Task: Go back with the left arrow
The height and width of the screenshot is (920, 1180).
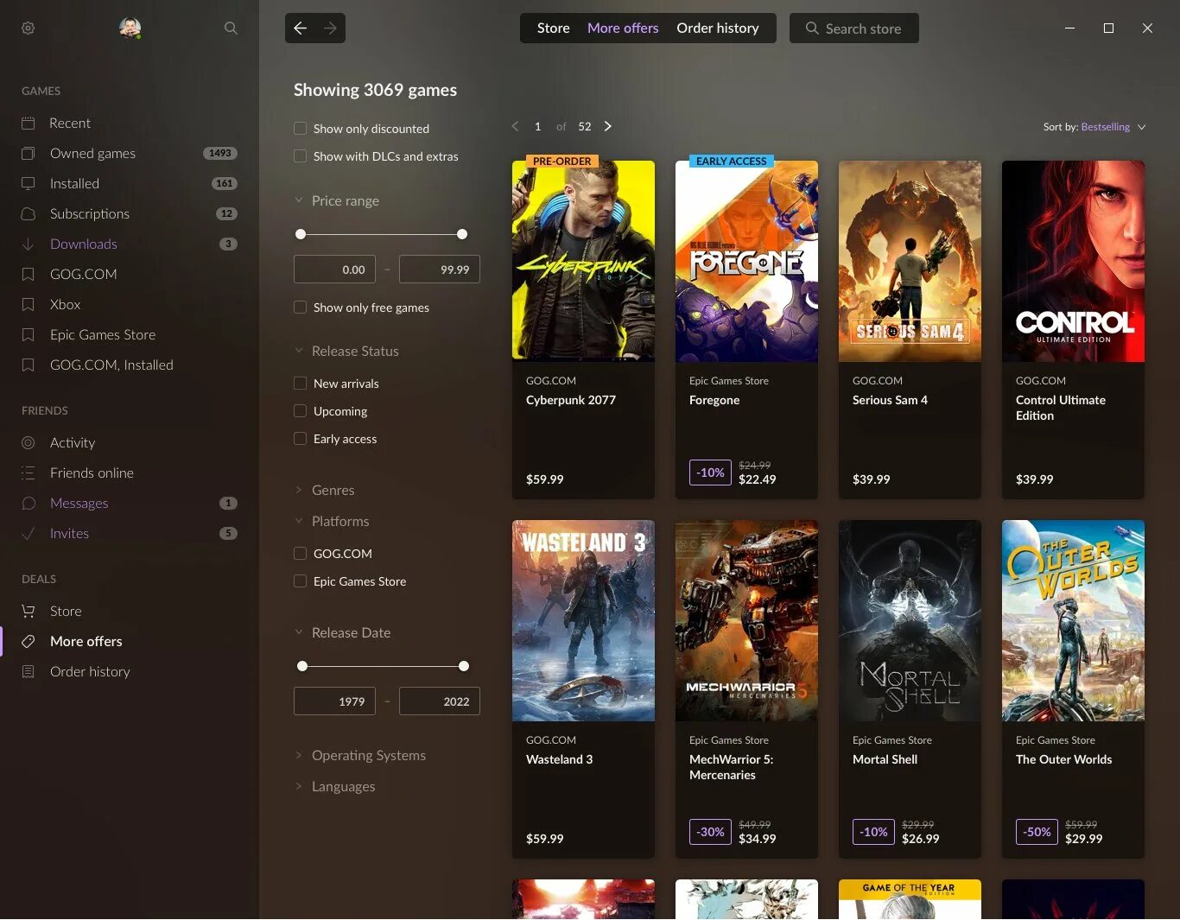Action: pos(300,29)
